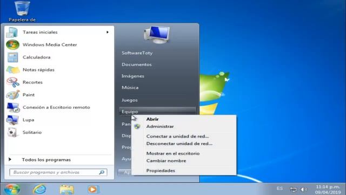Open Conexión a Escritorio remoto icon
This screenshot has width=346, height=195.
tap(13, 107)
